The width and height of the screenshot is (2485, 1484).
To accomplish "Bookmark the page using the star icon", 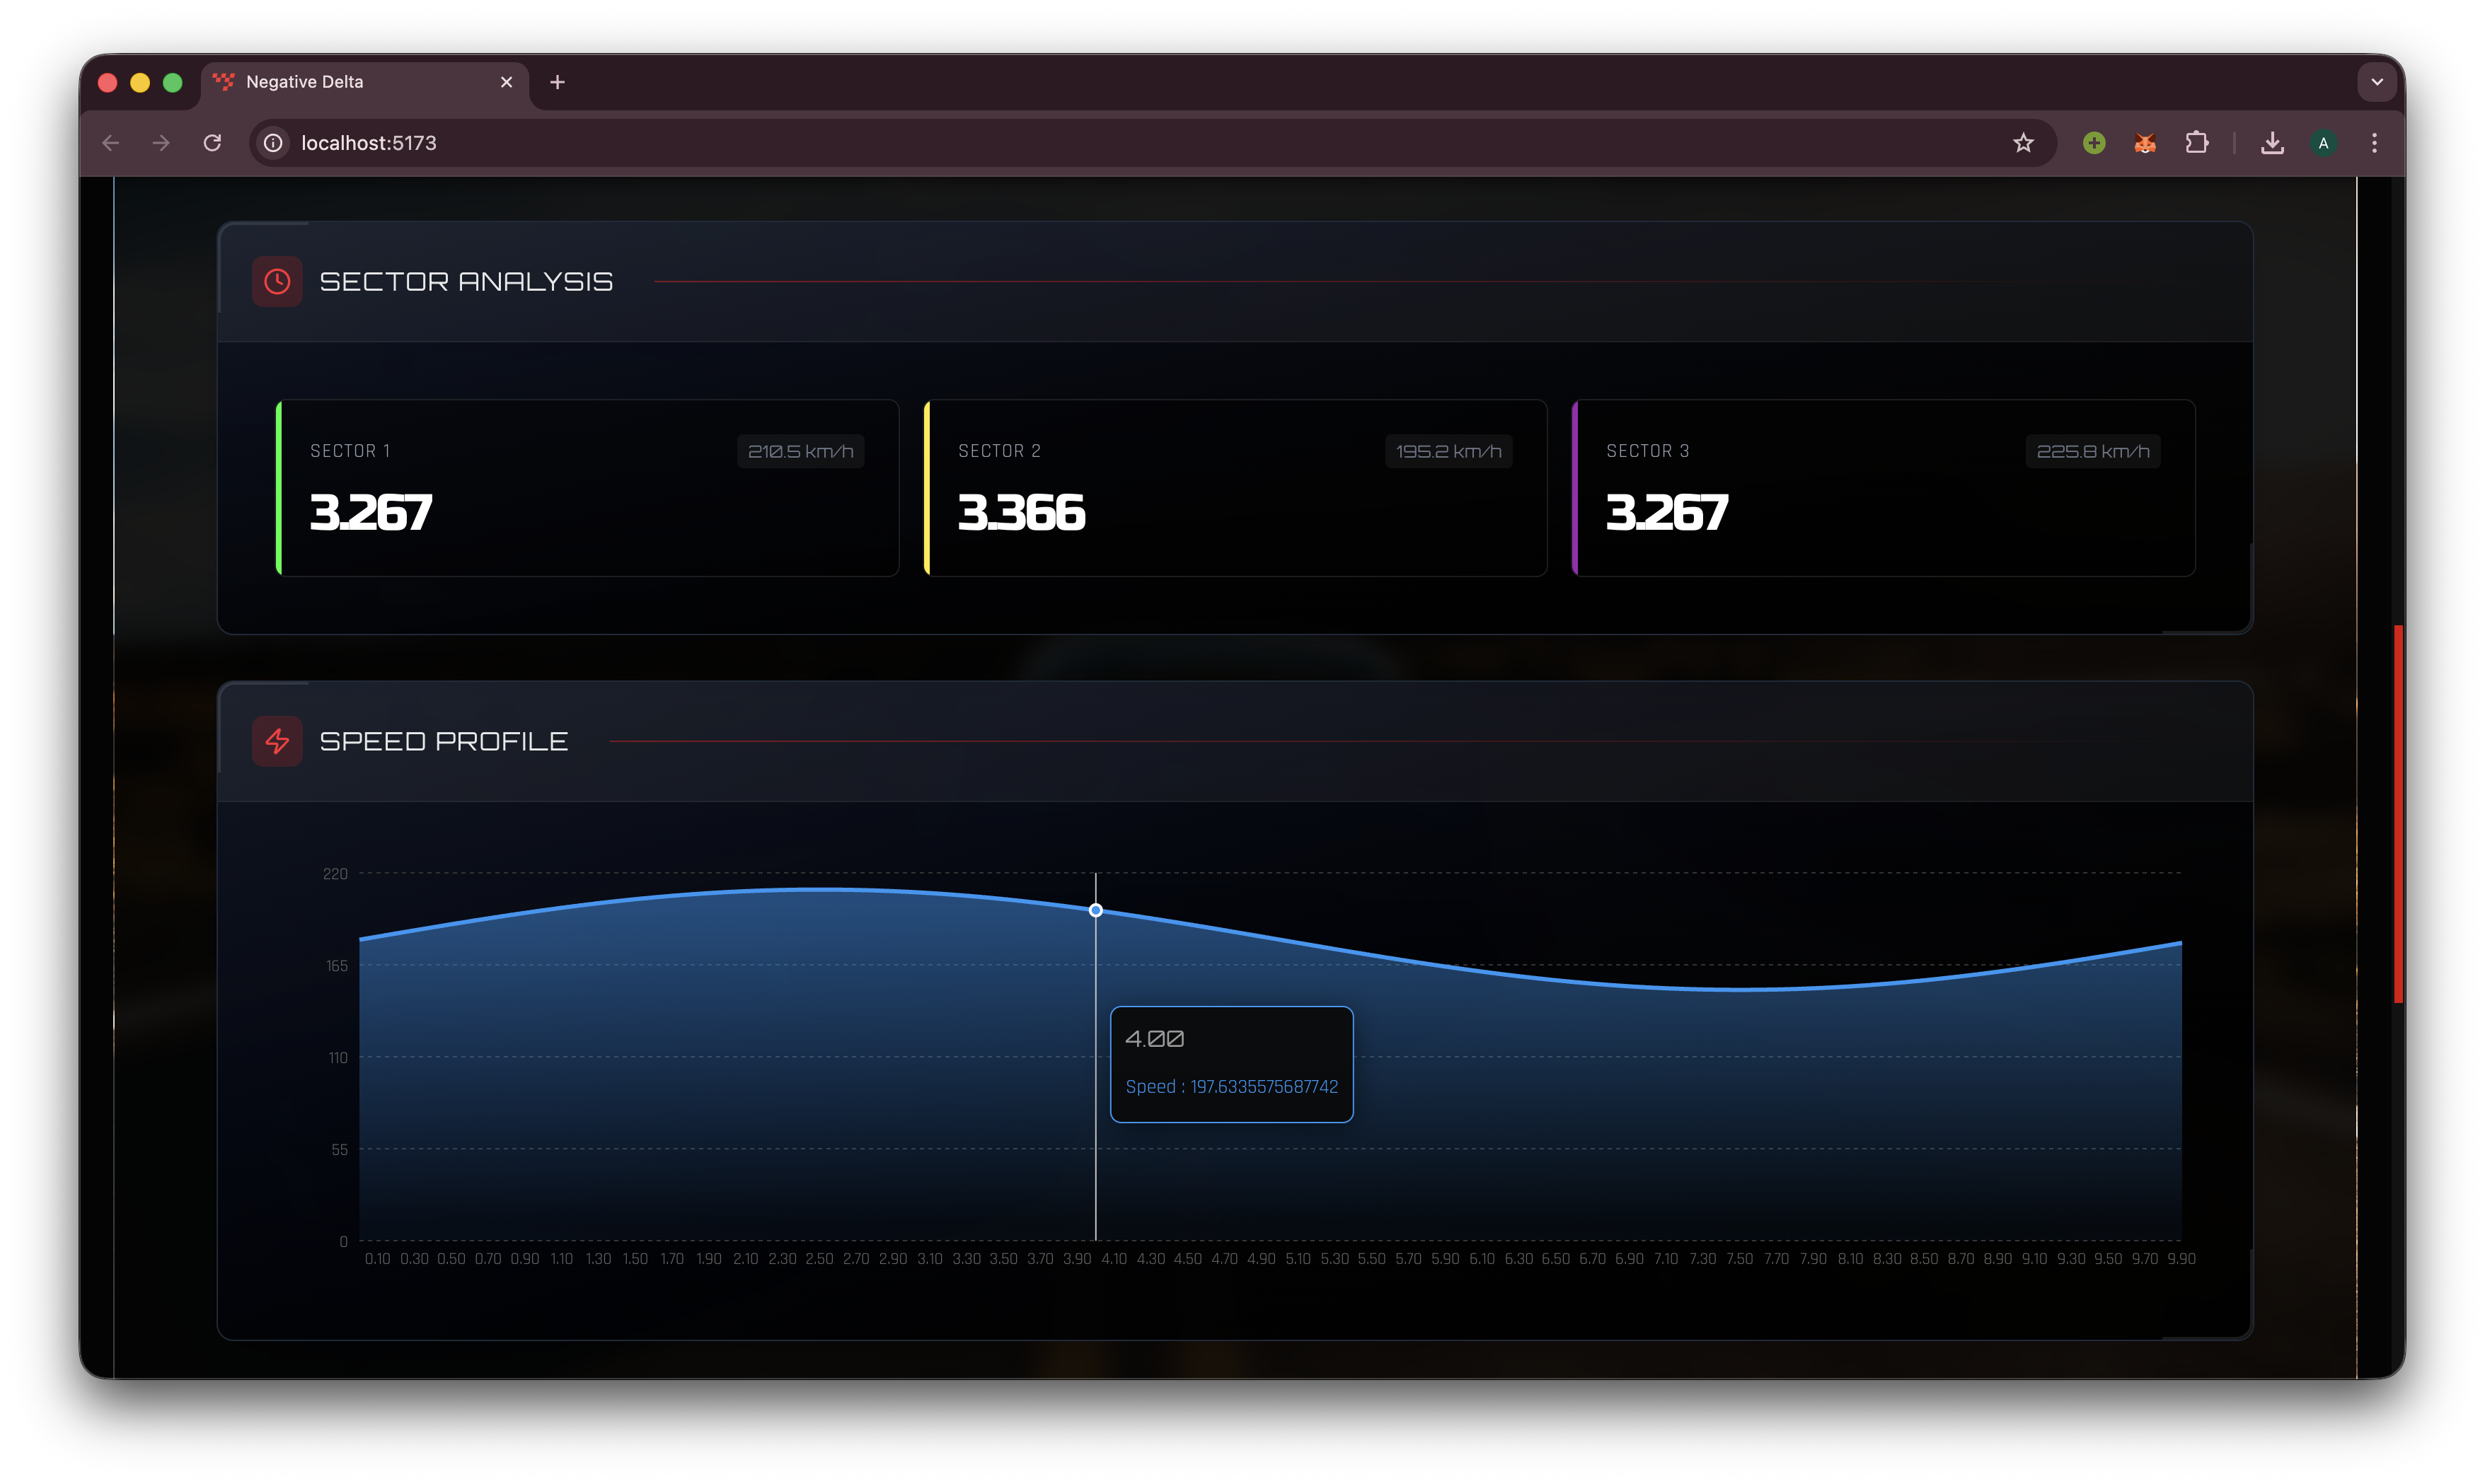I will pos(2023,143).
